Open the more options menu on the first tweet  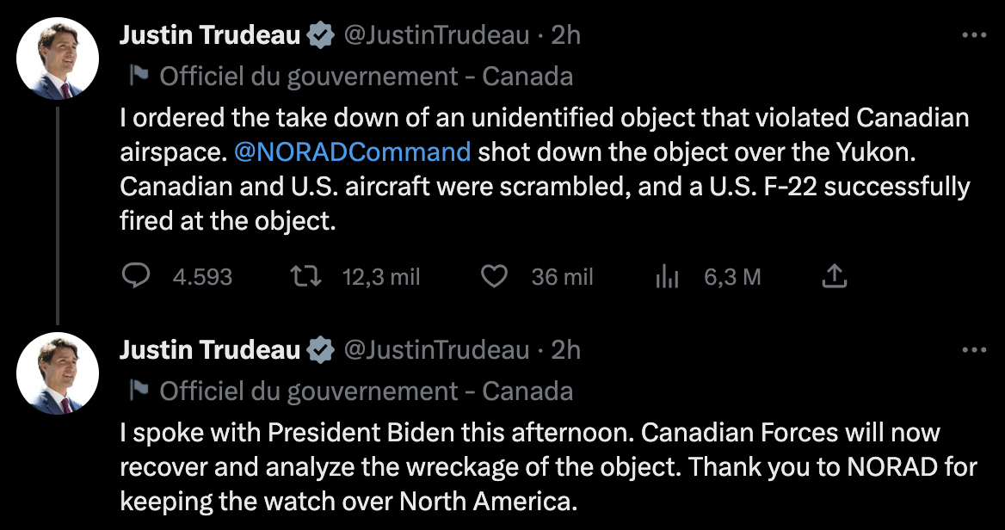(973, 35)
